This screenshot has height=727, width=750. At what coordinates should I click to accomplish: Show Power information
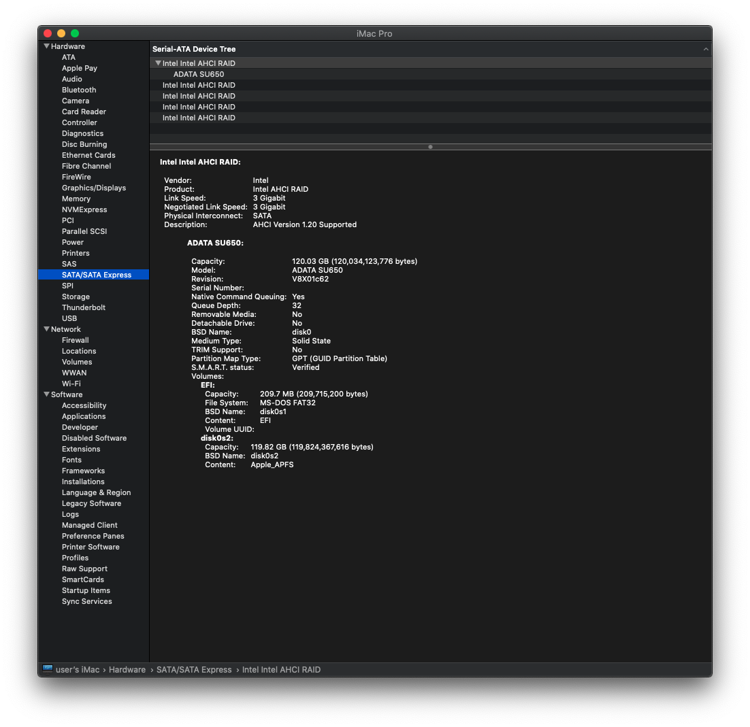point(73,242)
